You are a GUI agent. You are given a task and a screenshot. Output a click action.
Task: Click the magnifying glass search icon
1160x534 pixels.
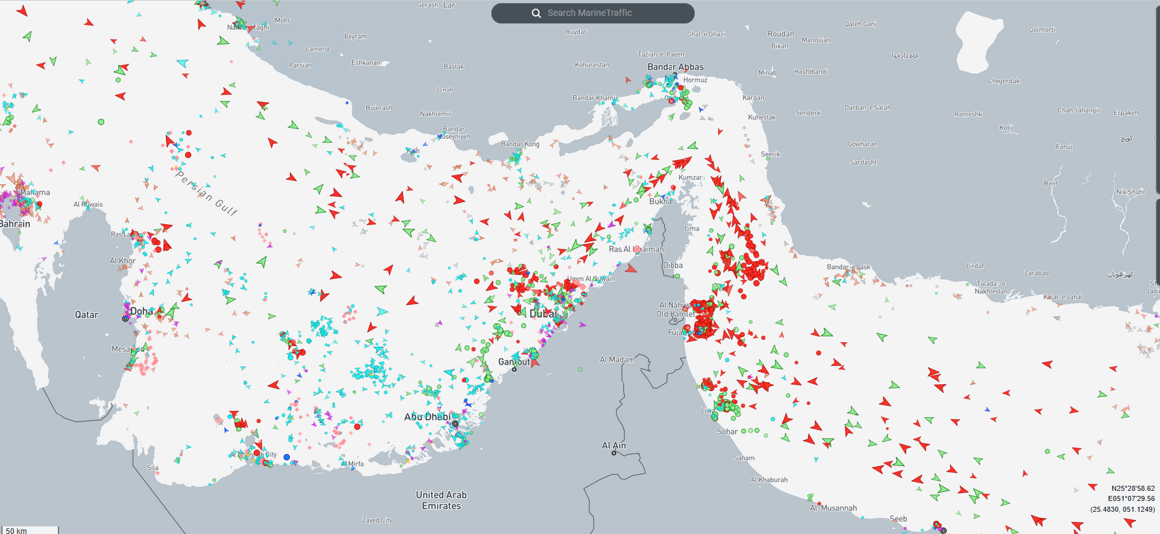[536, 13]
